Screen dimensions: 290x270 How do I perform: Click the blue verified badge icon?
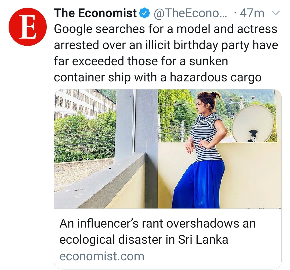pos(145,13)
